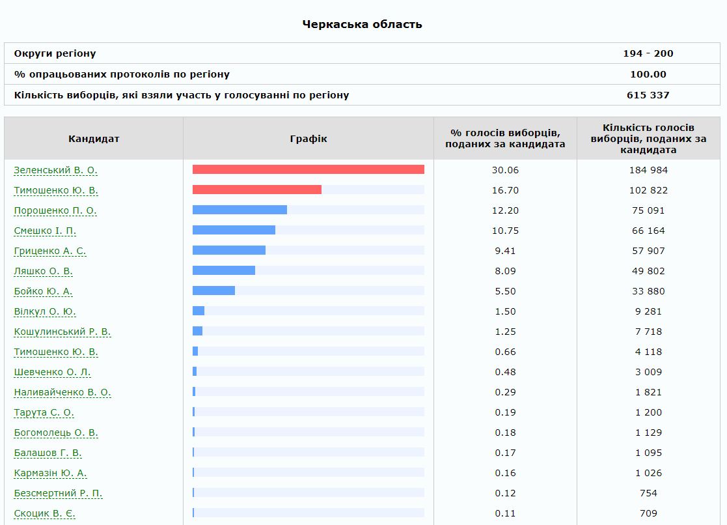Viewport: 727px width, 525px height.
Task: Select the Тарута С. О. link
Action: (x=44, y=412)
